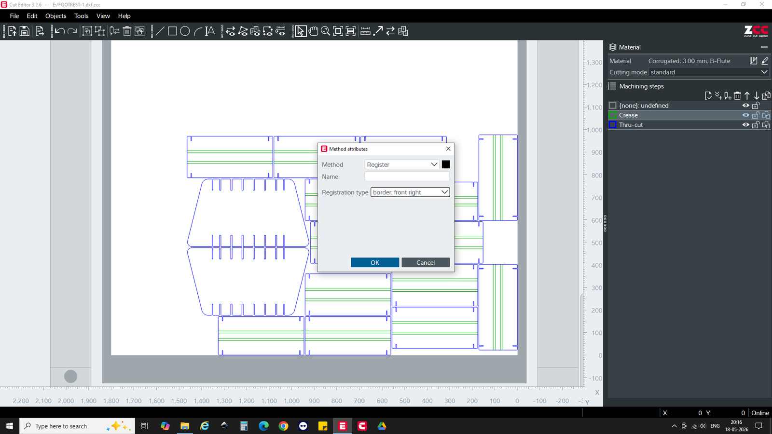This screenshot has width=772, height=434.
Task: Open the Method dropdown in dialog
Action: pos(402,164)
